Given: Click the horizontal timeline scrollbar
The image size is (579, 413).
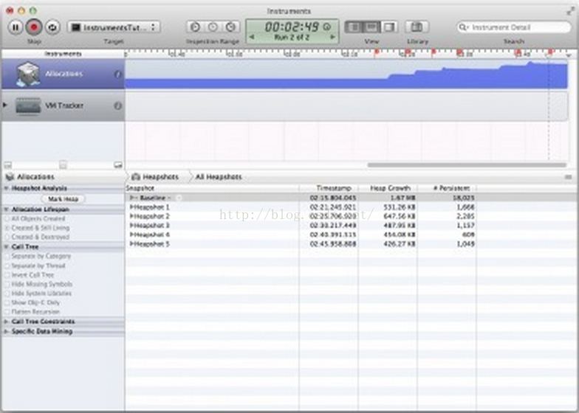Looking at the screenshot, I should (x=467, y=165).
